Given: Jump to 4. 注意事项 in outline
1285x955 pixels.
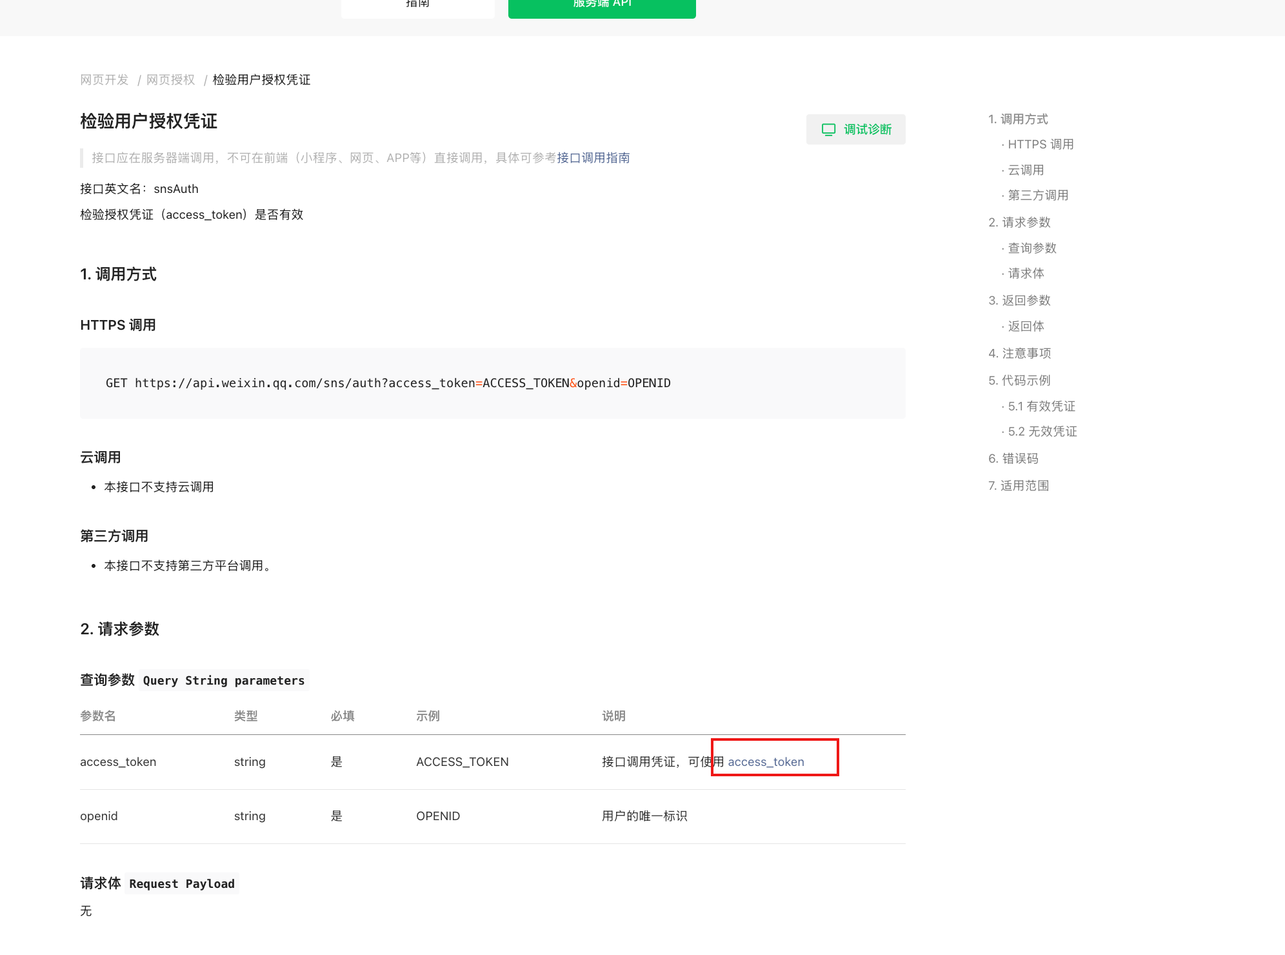Looking at the screenshot, I should click(1019, 354).
